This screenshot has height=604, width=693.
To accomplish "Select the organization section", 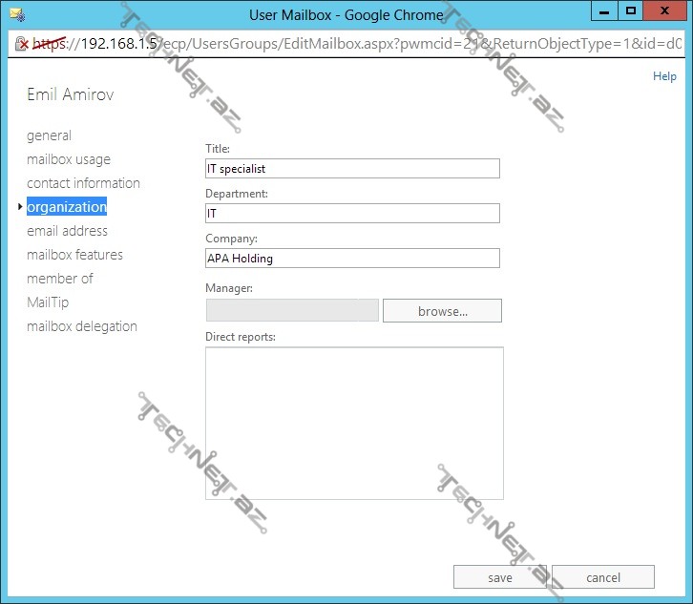I will tap(67, 207).
